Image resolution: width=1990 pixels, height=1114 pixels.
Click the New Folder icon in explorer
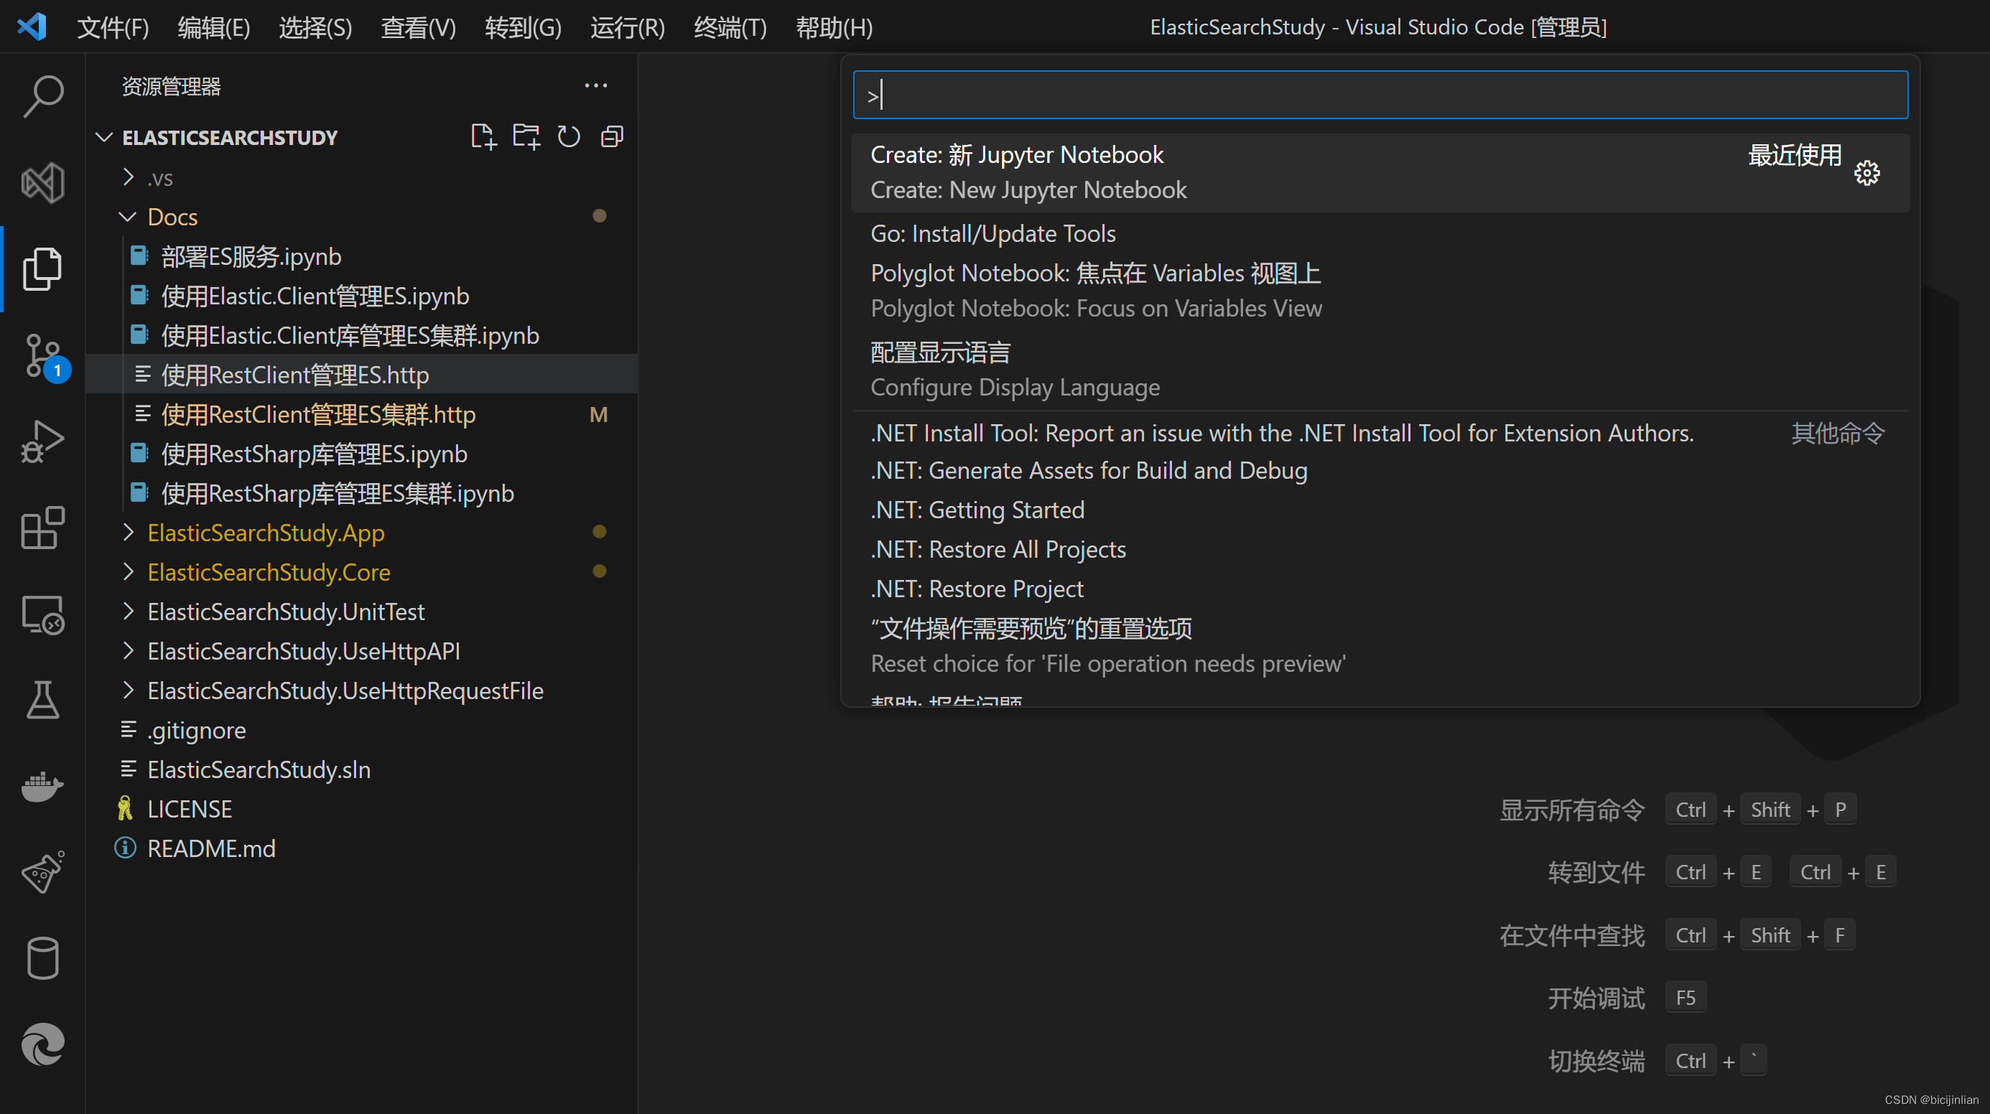tap(526, 136)
